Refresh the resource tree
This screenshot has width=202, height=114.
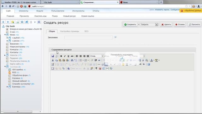point(22,22)
